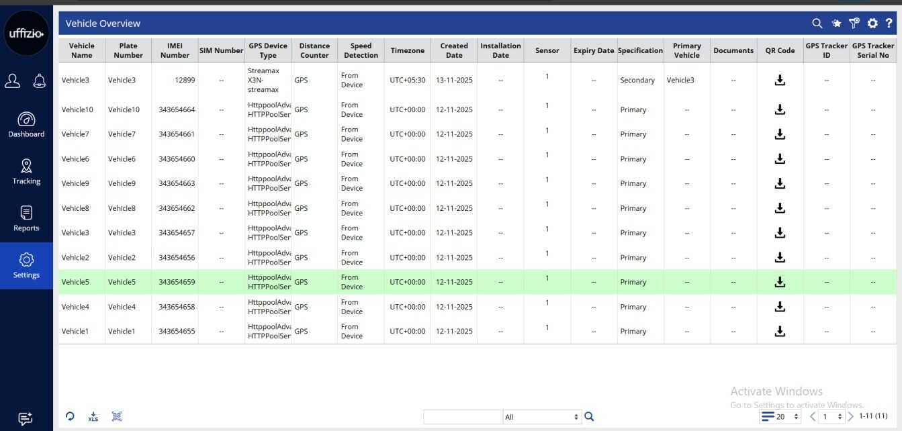Click the search text box at bottom
Image resolution: width=902 pixels, height=431 pixels.
(x=462, y=417)
